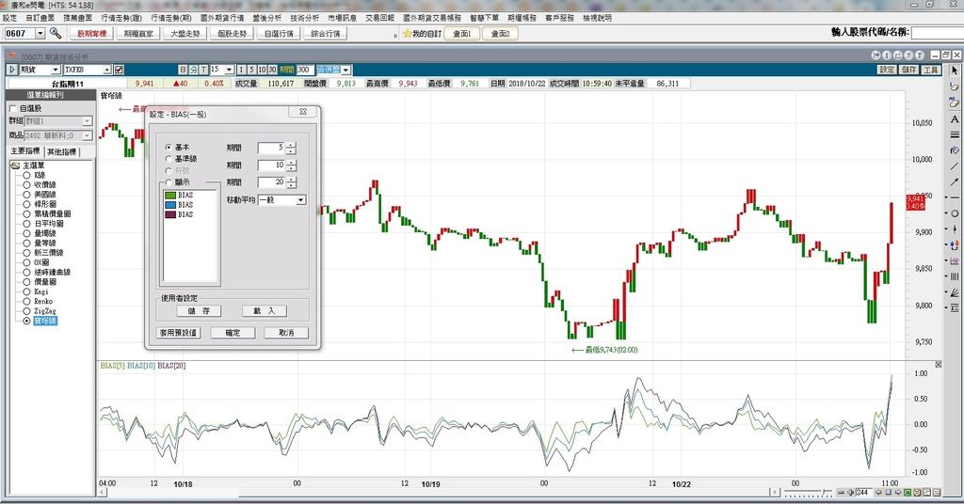Open the 期貨 product type dropdown
This screenshot has width=964, height=504.
pyautogui.click(x=55, y=70)
